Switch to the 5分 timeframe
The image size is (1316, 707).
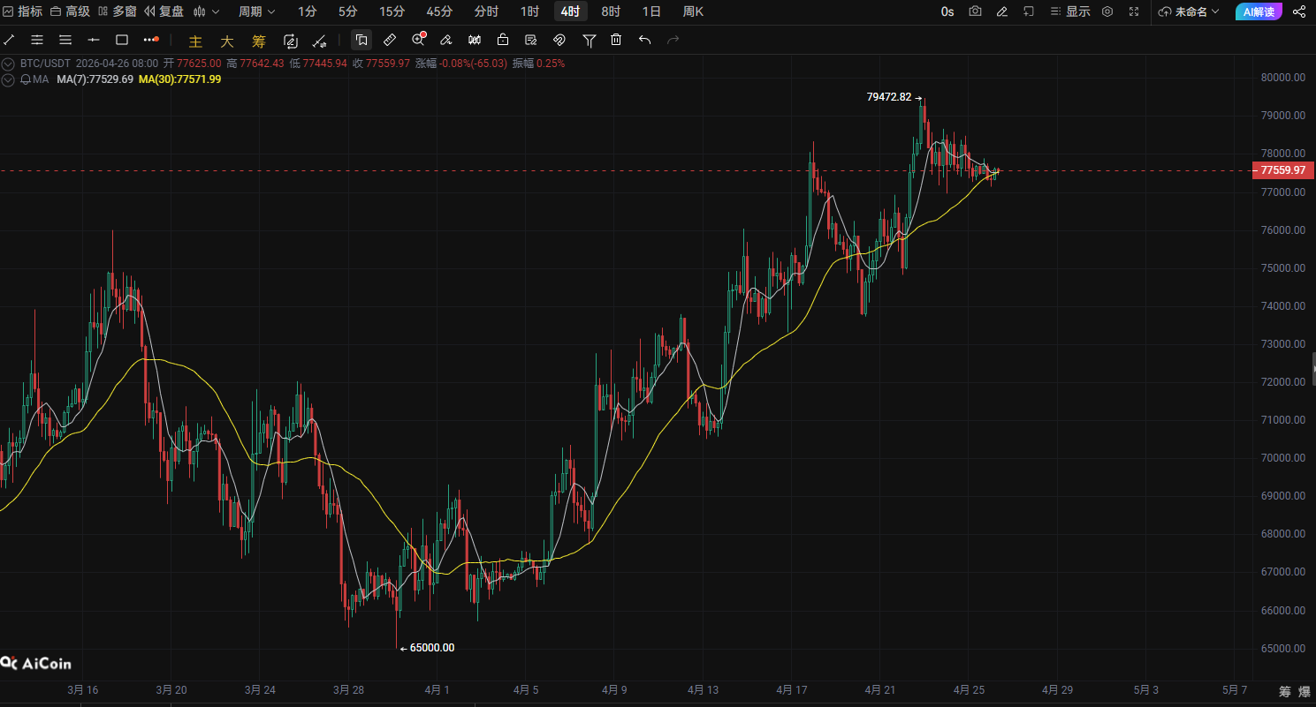click(348, 11)
